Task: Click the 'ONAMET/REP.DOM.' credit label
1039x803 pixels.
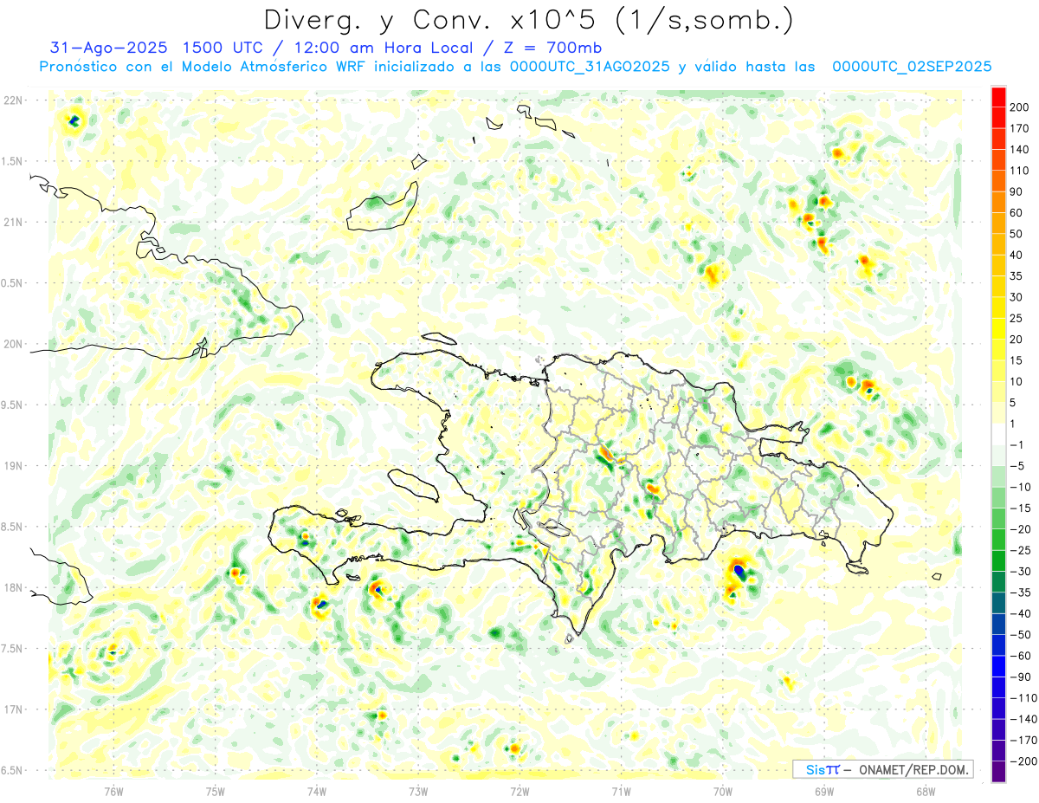Action: click(x=913, y=769)
